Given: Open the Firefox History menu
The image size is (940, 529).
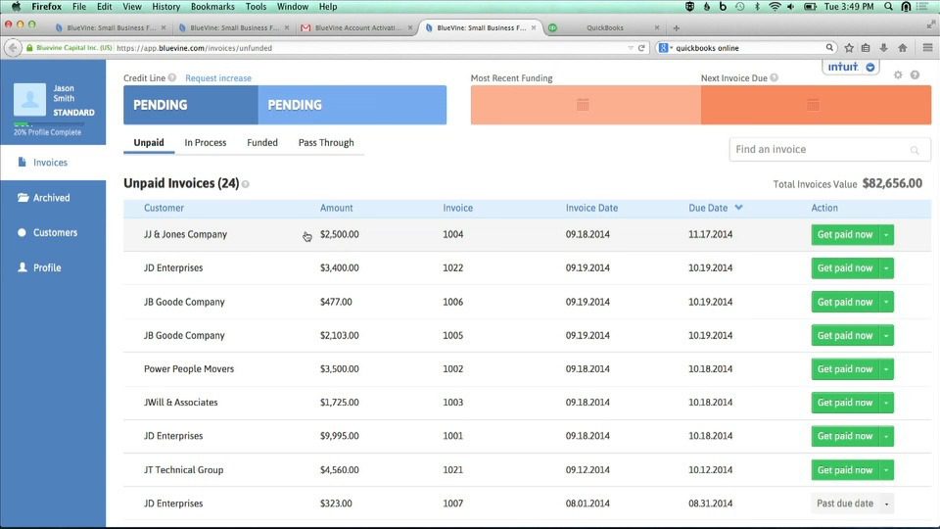Looking at the screenshot, I should tap(166, 7).
